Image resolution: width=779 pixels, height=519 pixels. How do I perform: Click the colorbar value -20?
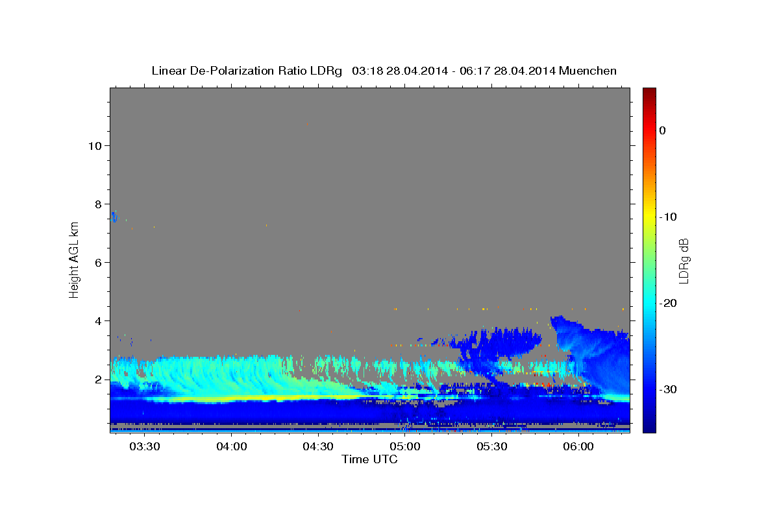point(669,303)
